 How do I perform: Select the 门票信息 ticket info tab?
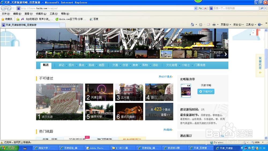click(200, 65)
